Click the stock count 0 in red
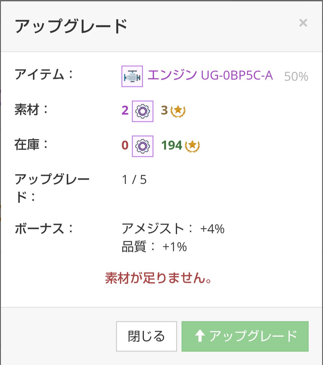The image size is (323, 365). click(125, 146)
